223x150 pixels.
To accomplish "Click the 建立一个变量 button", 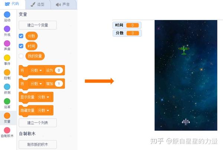I will tap(38, 25).
